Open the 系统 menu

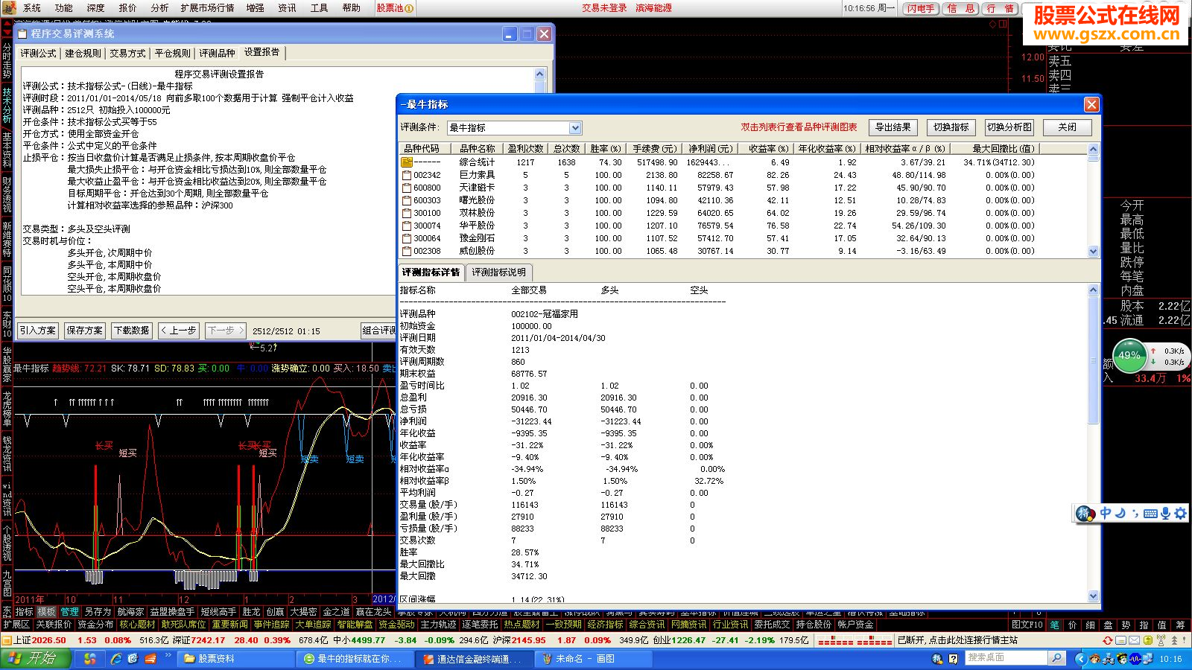tap(32, 8)
